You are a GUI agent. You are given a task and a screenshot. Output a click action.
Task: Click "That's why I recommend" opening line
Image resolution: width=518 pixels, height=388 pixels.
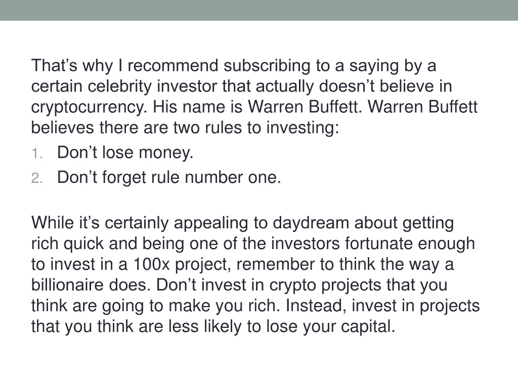pyautogui.click(x=125, y=66)
